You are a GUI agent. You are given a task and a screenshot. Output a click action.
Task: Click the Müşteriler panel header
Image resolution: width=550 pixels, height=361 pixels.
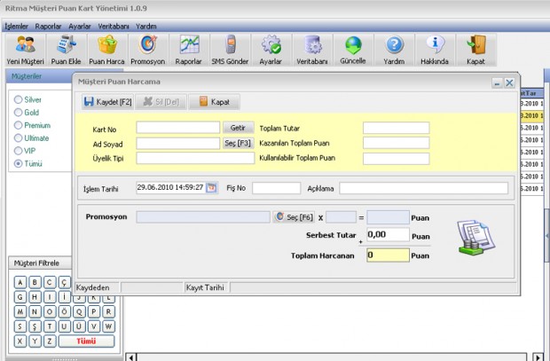[x=39, y=76]
